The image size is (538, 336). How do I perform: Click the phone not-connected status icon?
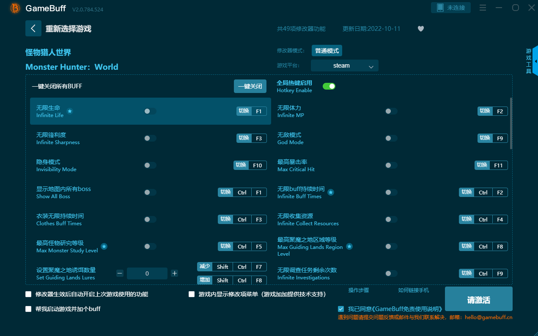[x=440, y=8]
